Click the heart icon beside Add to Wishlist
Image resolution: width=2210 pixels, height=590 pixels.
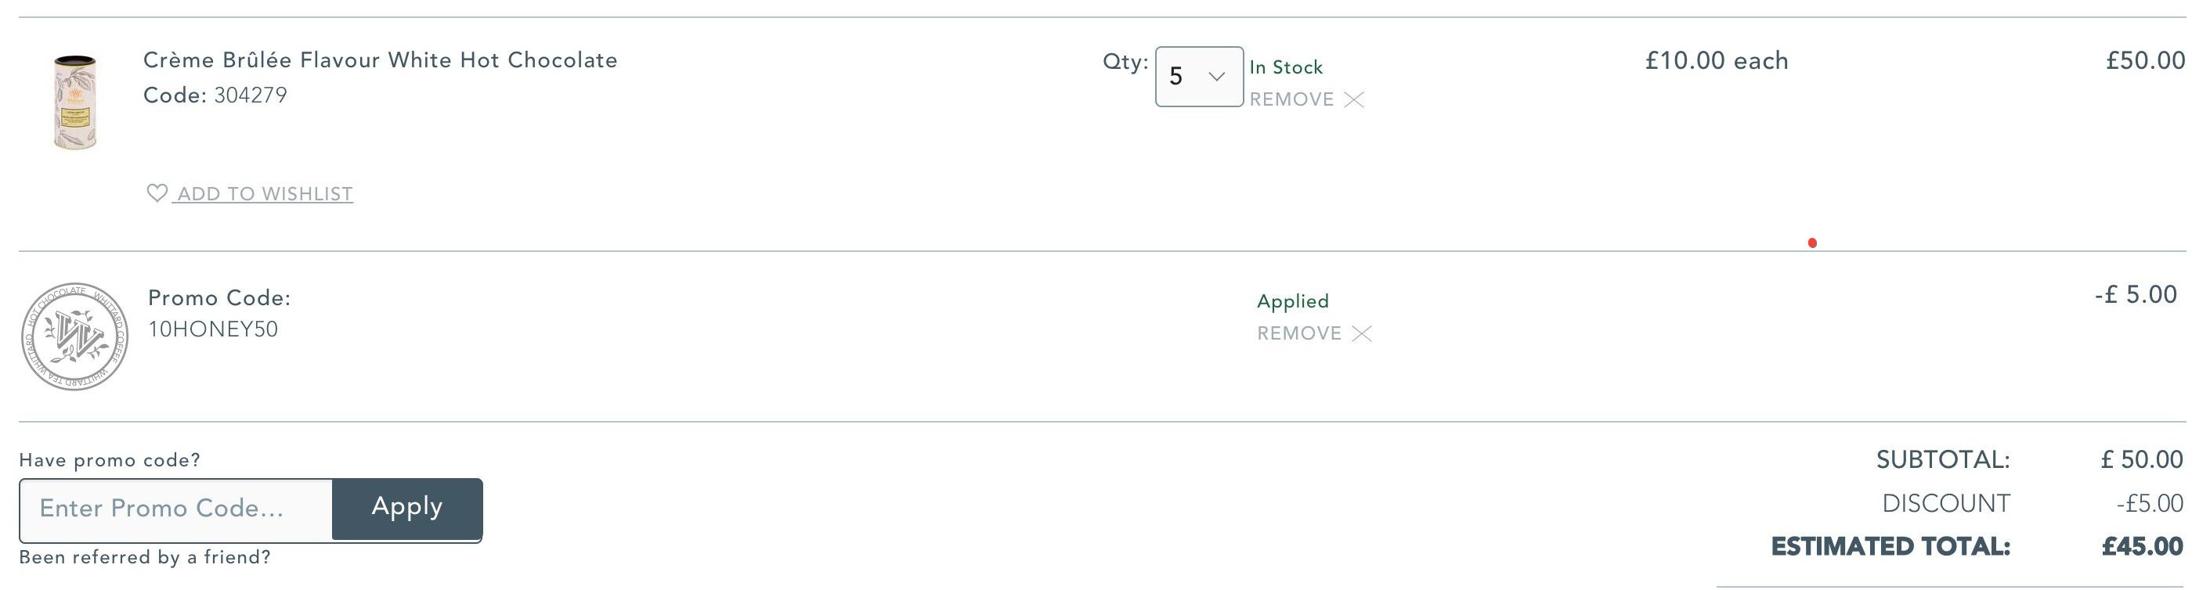pyautogui.click(x=157, y=193)
